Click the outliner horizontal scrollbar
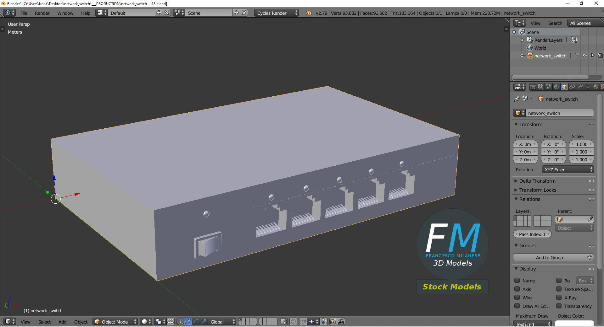Screen dimensions: 604x327 [x=550, y=77]
